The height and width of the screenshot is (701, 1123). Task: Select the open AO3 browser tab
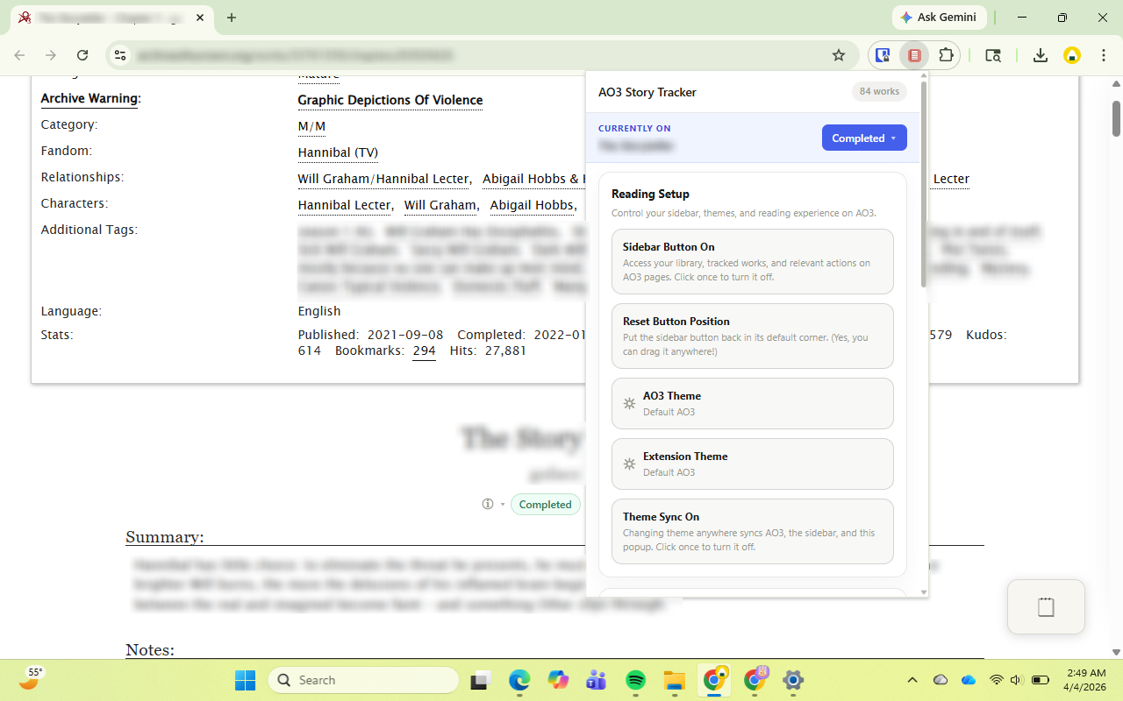click(x=112, y=18)
